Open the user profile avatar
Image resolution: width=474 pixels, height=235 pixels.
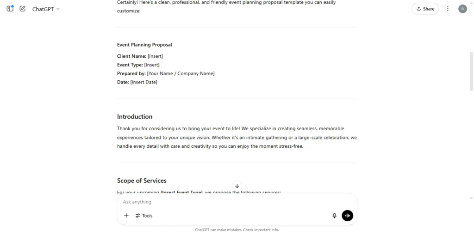click(462, 9)
